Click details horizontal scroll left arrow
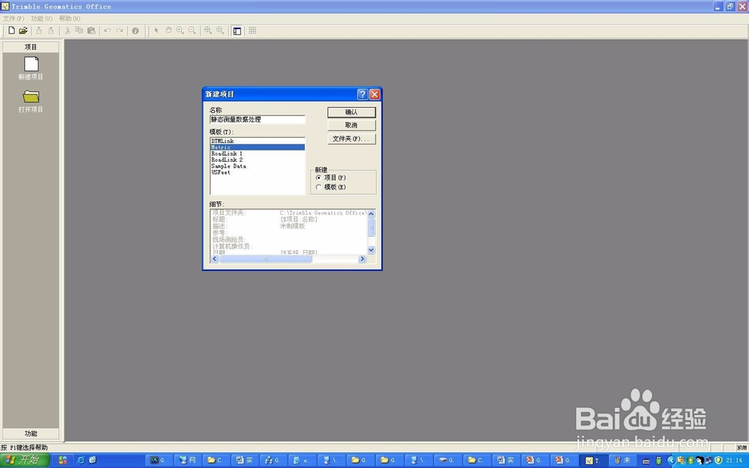The image size is (749, 468). 215,259
